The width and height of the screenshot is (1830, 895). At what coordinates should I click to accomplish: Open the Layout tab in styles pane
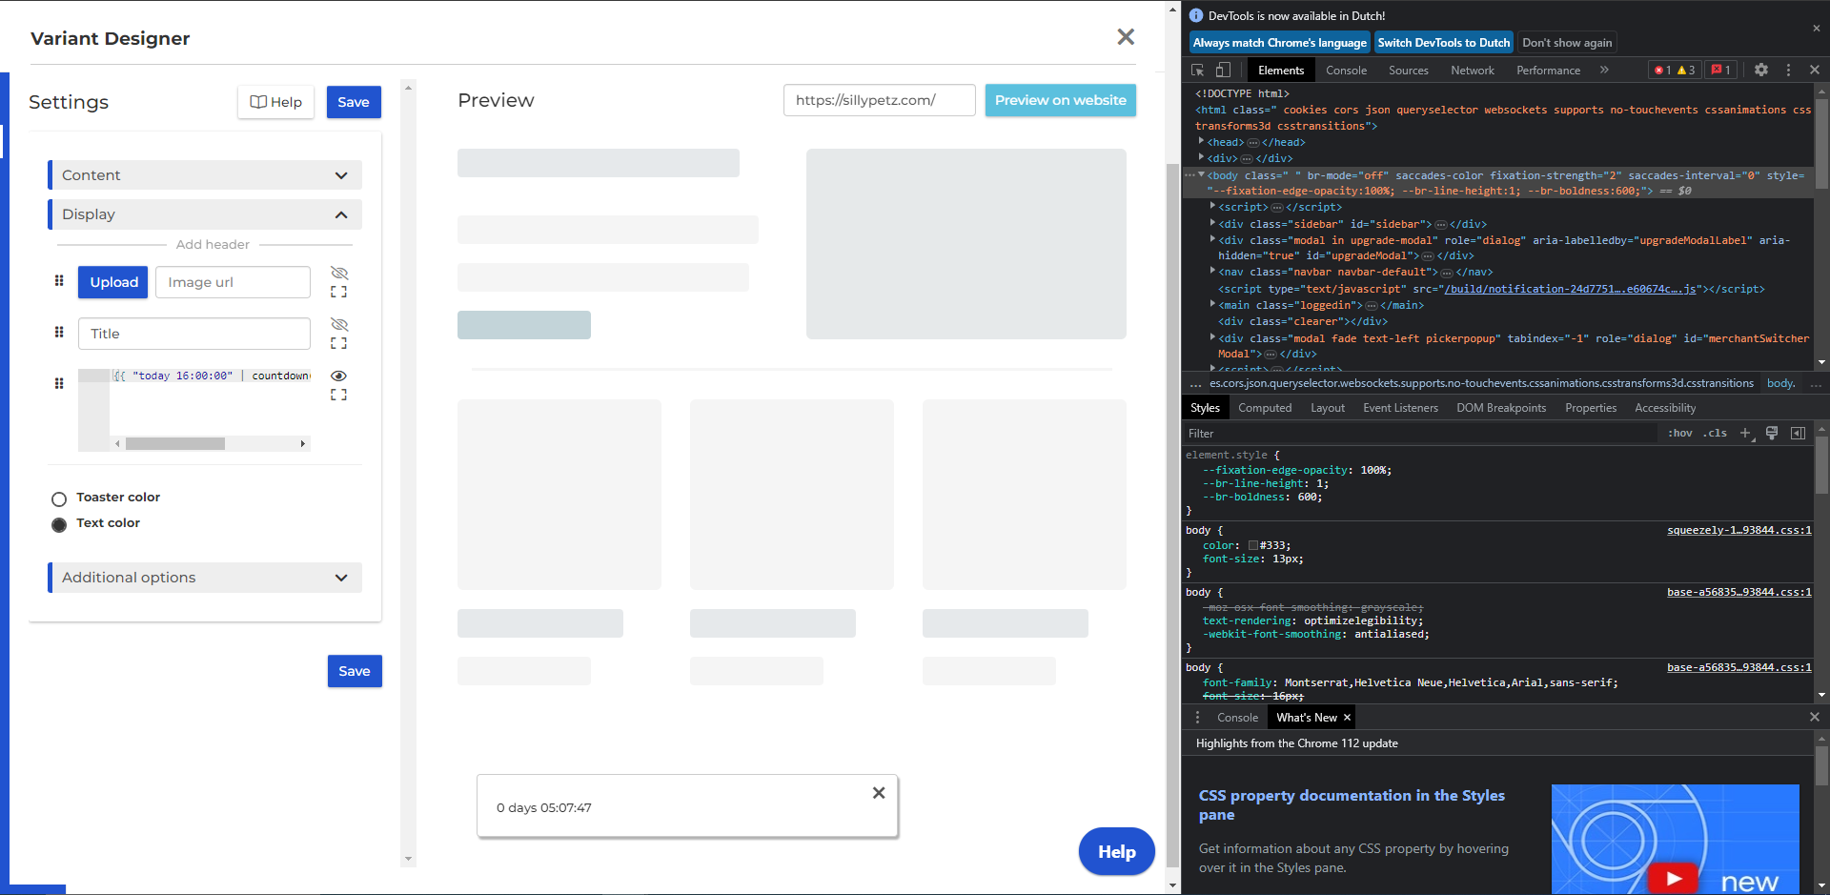coord(1328,408)
